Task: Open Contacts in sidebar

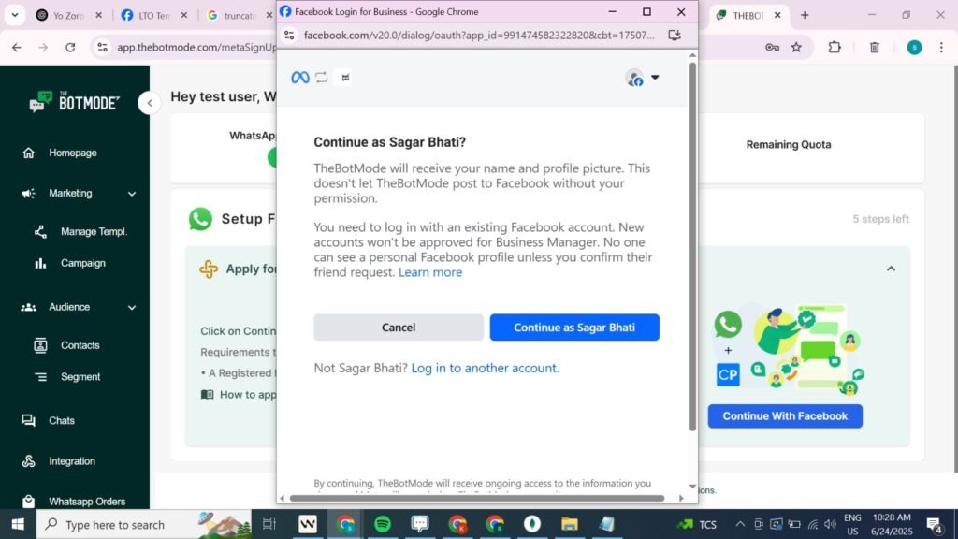Action: [x=80, y=345]
